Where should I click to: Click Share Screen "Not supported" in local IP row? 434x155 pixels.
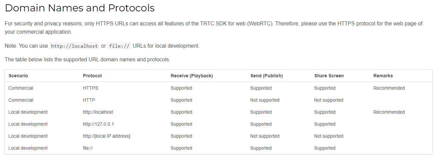point(328,136)
